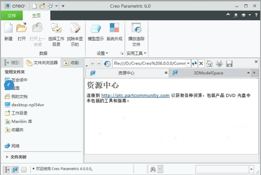Select 在会话中 (In Session) folder

16,80
